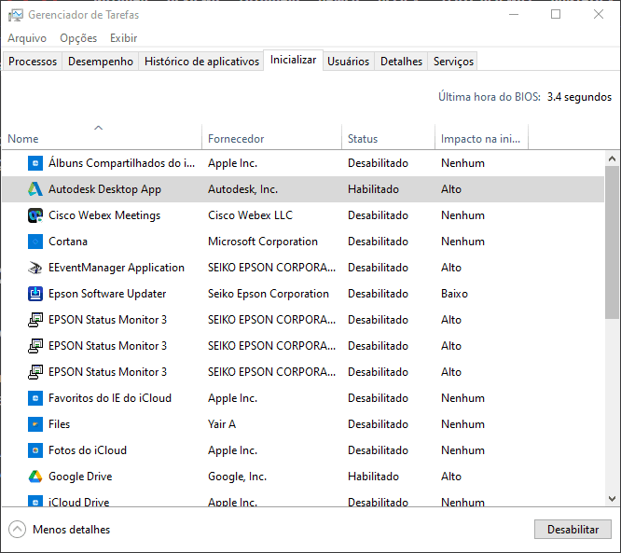Click Desabilitado status of Cortana
Image resolution: width=621 pixels, height=553 pixels.
click(x=378, y=242)
